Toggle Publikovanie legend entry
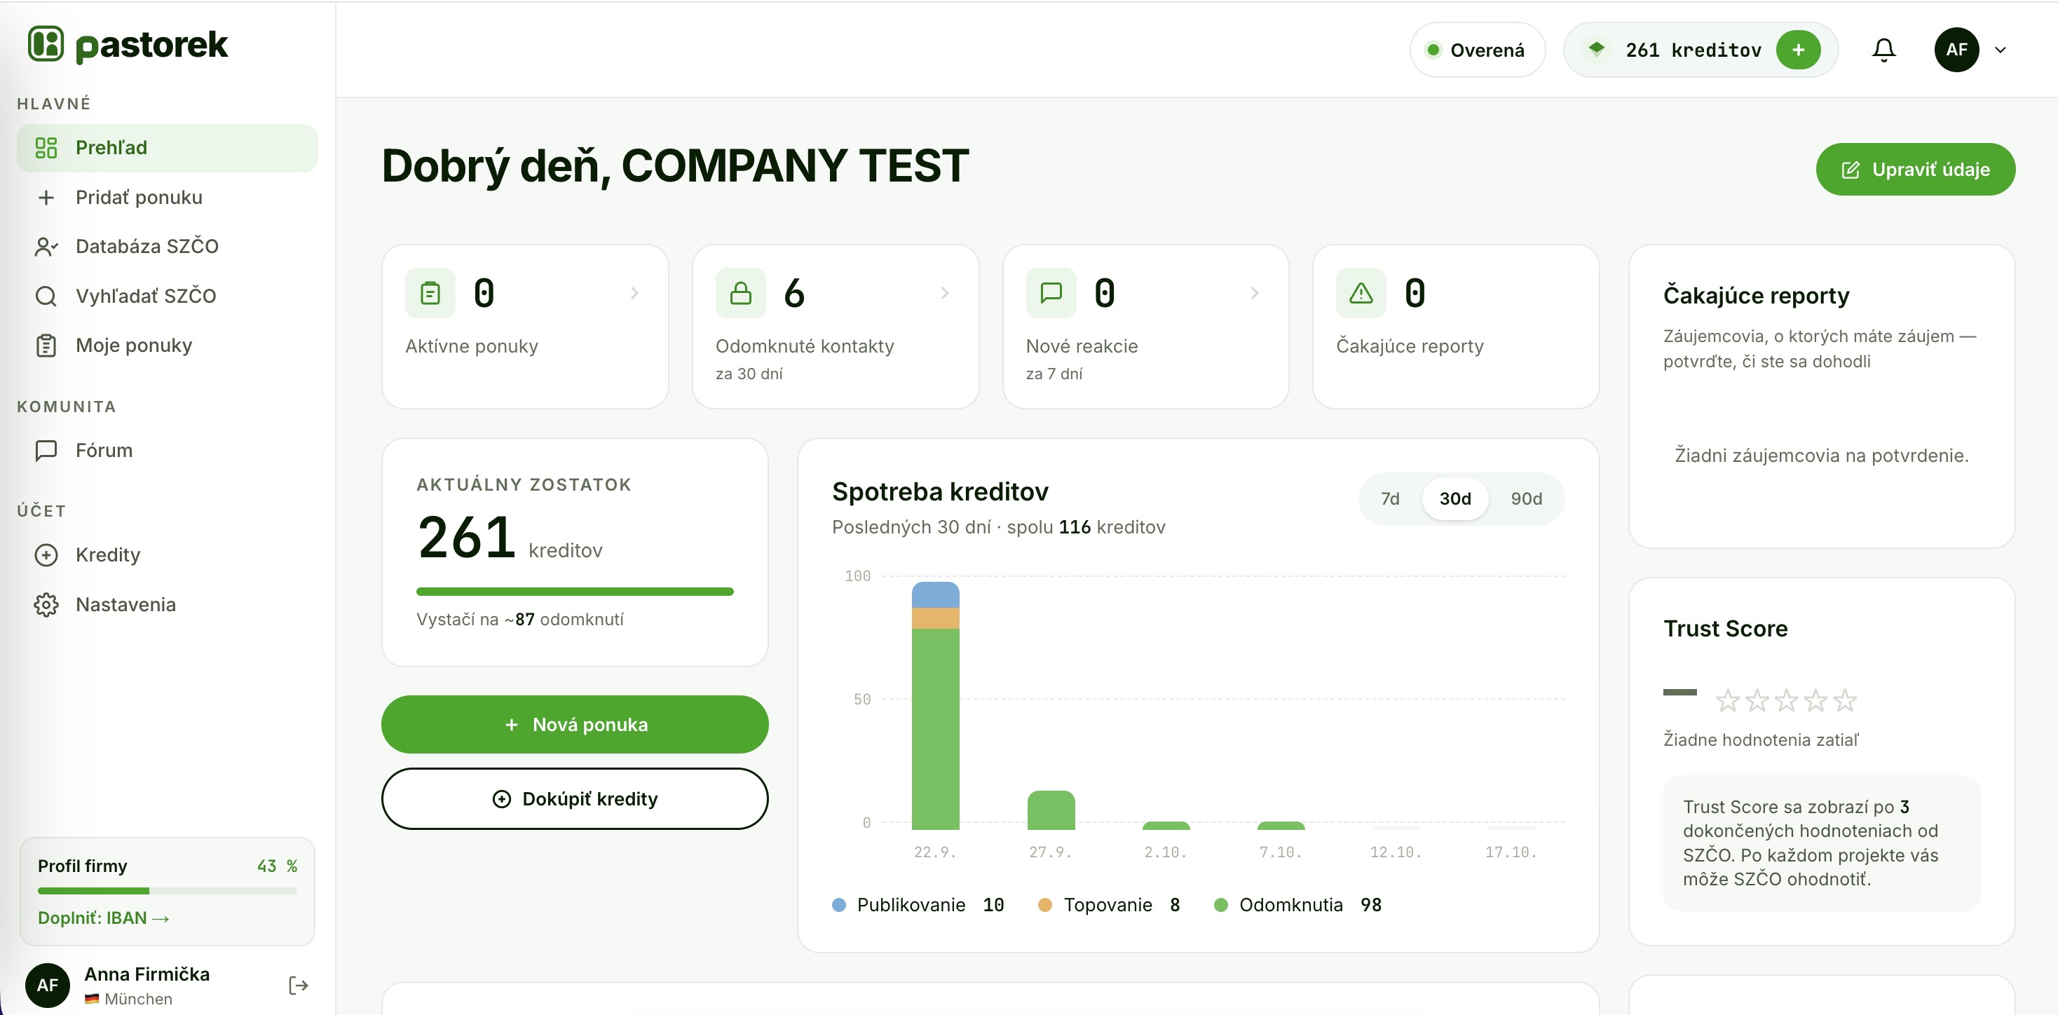 [x=918, y=905]
